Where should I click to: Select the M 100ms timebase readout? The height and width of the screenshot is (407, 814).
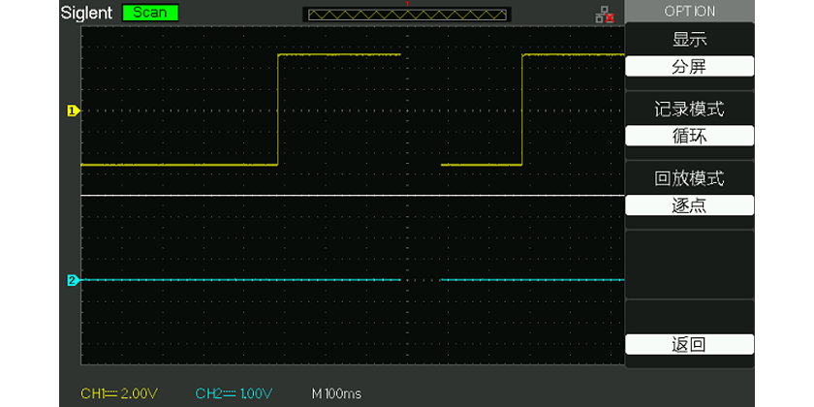click(336, 393)
